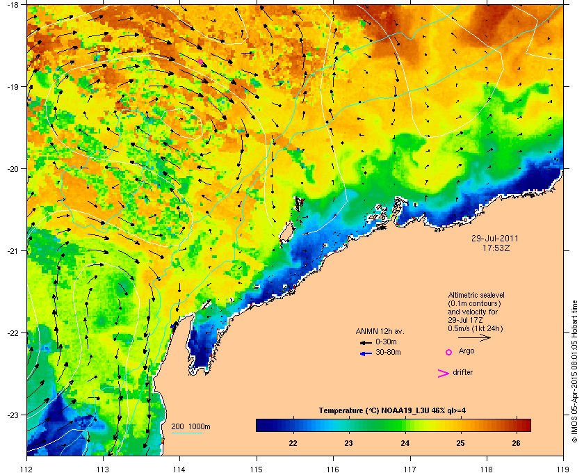Click the colorbar tick label 25
The width and height of the screenshot is (584, 473).
pyautogui.click(x=461, y=443)
